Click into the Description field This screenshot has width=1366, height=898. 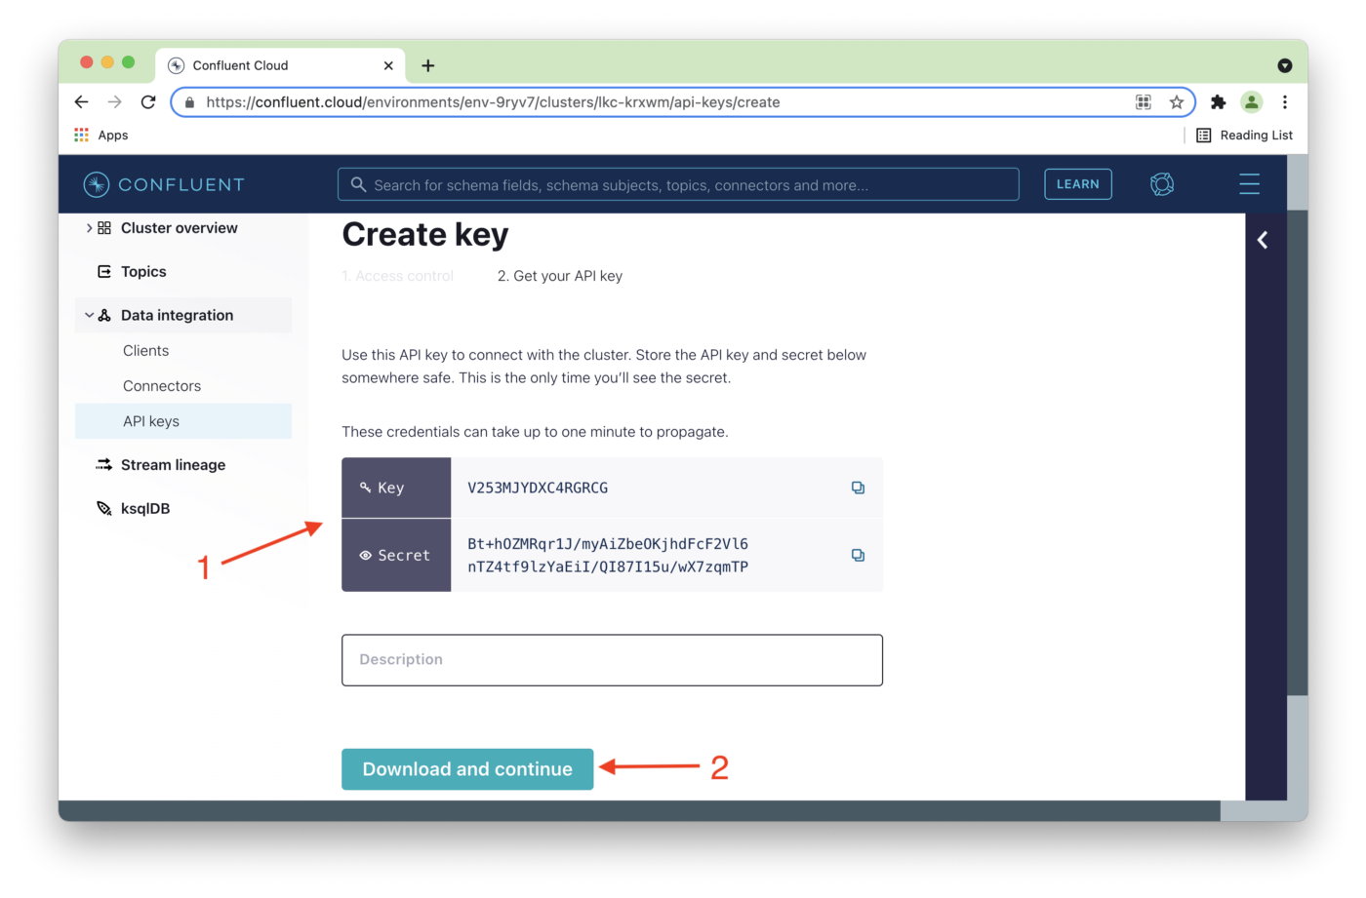612,660
